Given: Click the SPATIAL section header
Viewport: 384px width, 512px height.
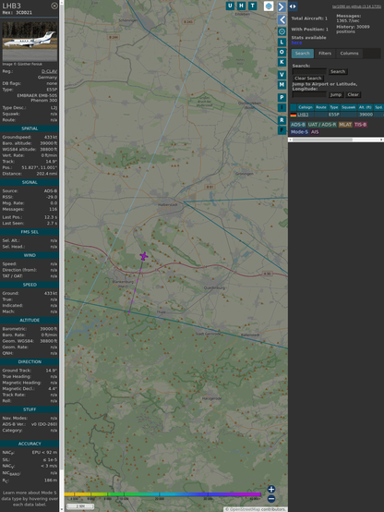Looking at the screenshot, I should point(30,128).
